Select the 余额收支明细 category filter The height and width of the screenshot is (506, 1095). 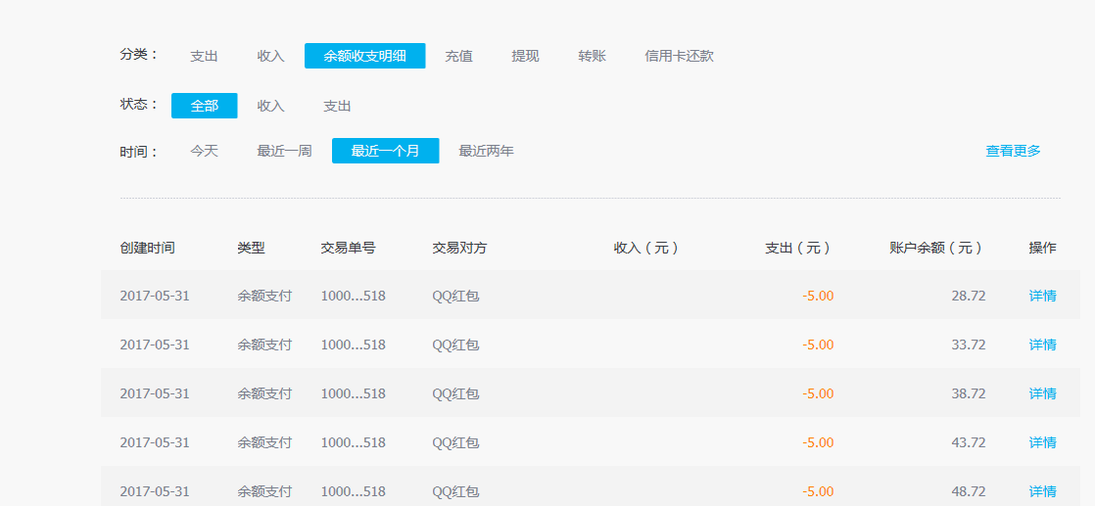click(364, 56)
